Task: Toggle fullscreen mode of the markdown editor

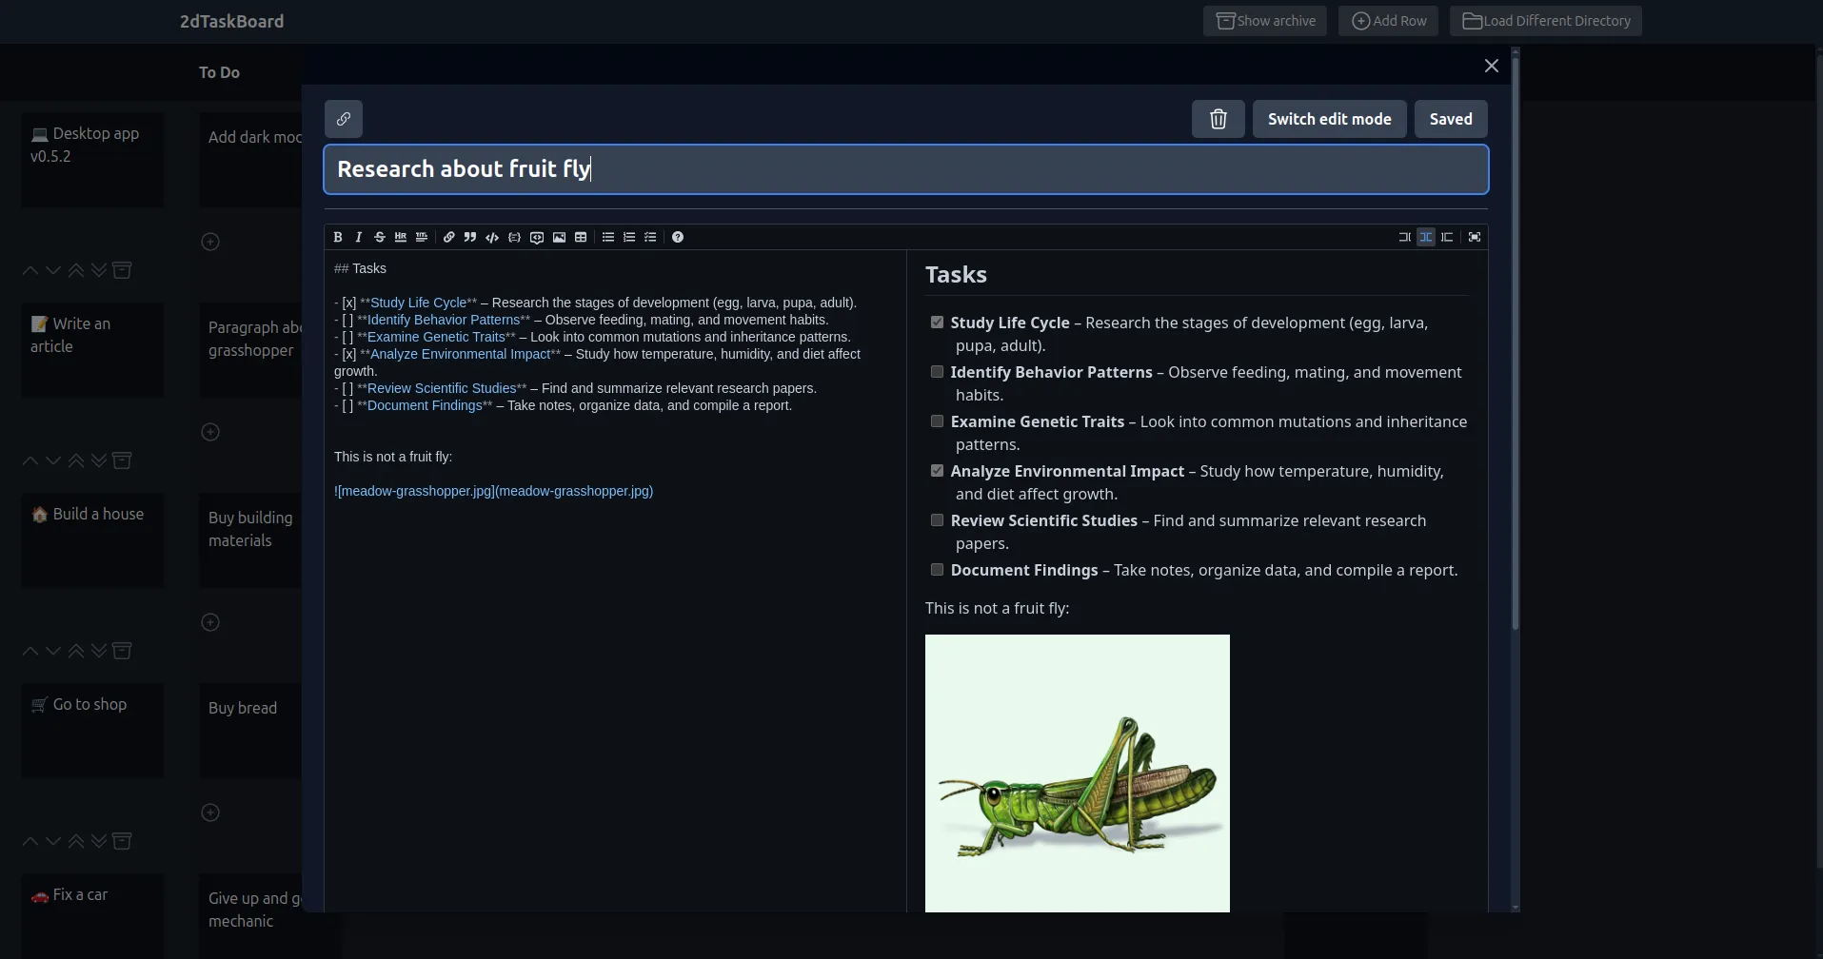Action: tap(1475, 237)
